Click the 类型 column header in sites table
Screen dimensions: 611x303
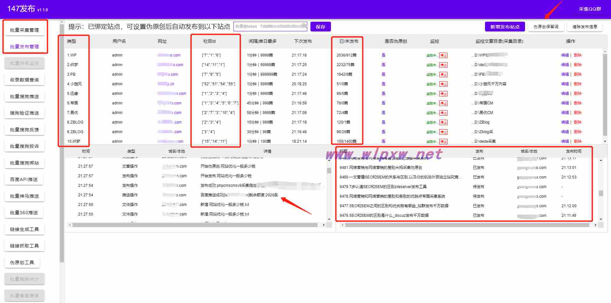tap(72, 41)
